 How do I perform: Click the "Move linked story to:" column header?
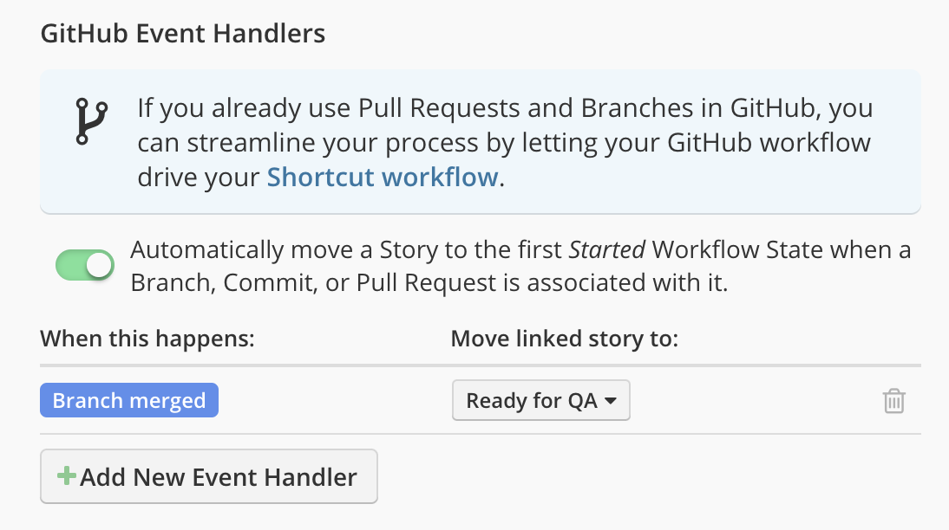click(x=564, y=338)
